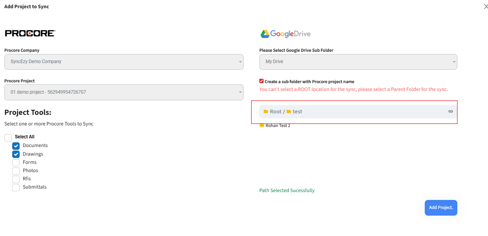Click the Rohan Test 2 folder icon

click(262, 125)
